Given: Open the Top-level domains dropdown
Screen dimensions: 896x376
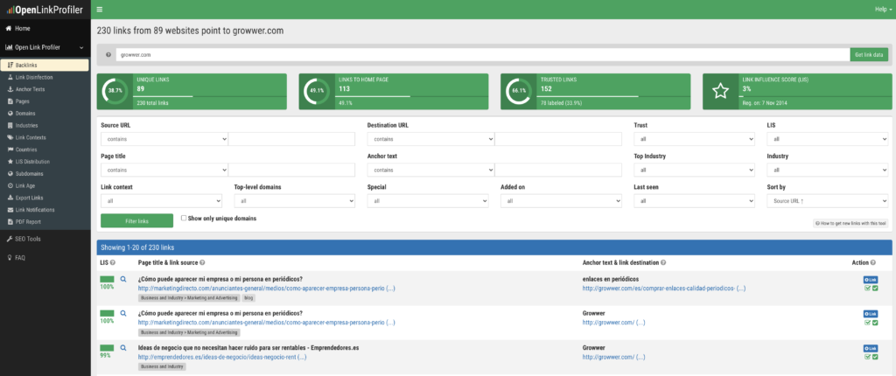Looking at the screenshot, I should pos(295,200).
